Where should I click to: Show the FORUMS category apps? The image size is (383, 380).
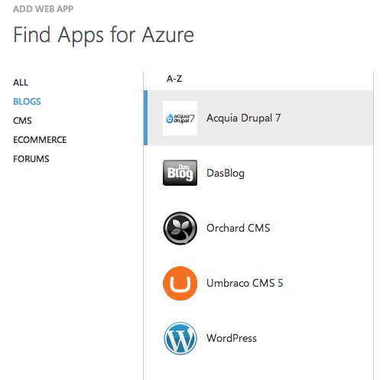point(31,159)
